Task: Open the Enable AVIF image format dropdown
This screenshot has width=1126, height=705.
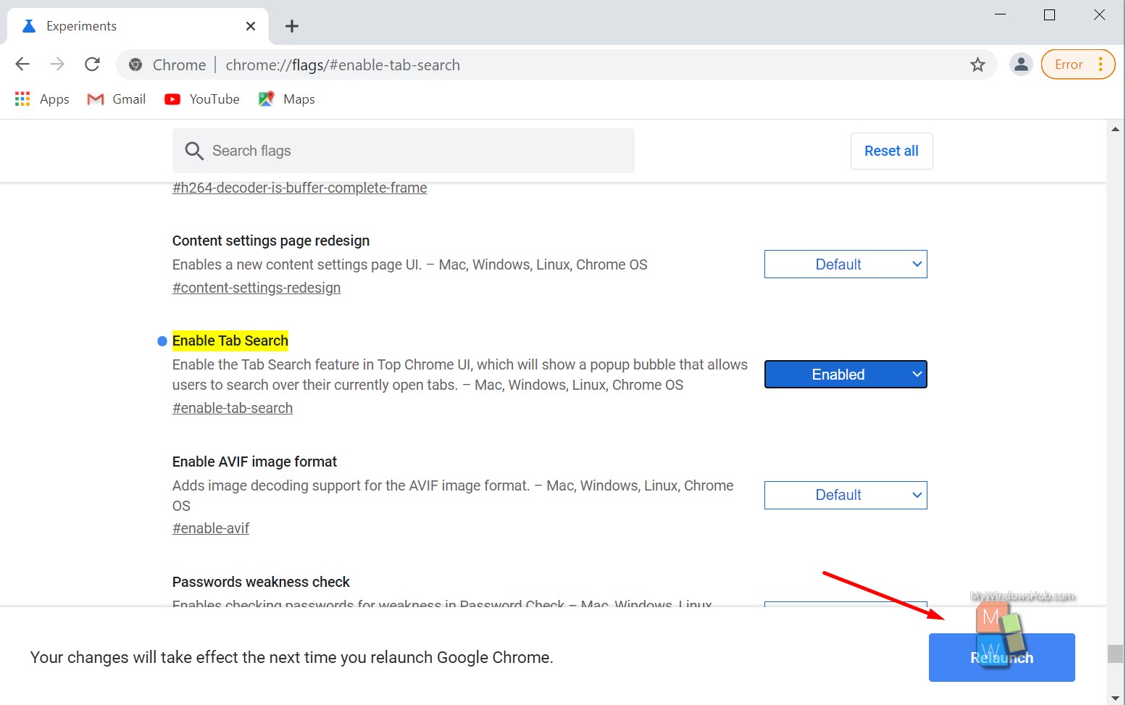Action: (x=846, y=495)
